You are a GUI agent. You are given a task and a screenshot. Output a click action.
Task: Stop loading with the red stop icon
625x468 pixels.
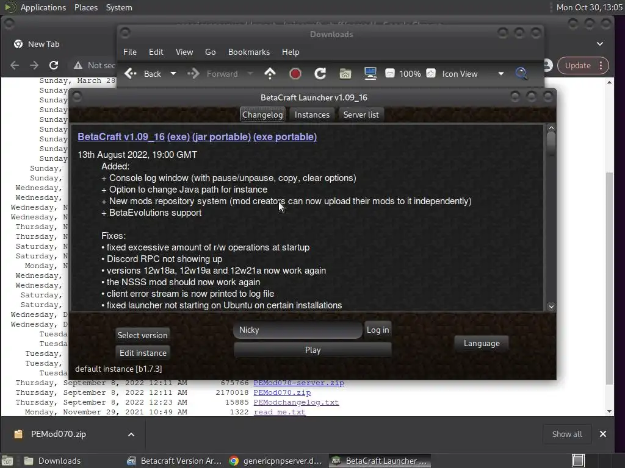click(x=295, y=74)
